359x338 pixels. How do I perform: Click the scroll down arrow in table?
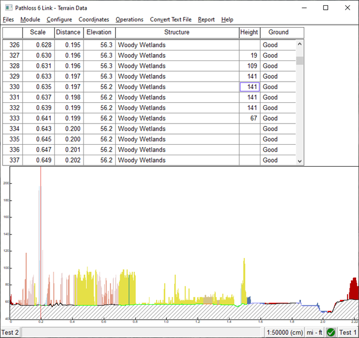click(299, 162)
